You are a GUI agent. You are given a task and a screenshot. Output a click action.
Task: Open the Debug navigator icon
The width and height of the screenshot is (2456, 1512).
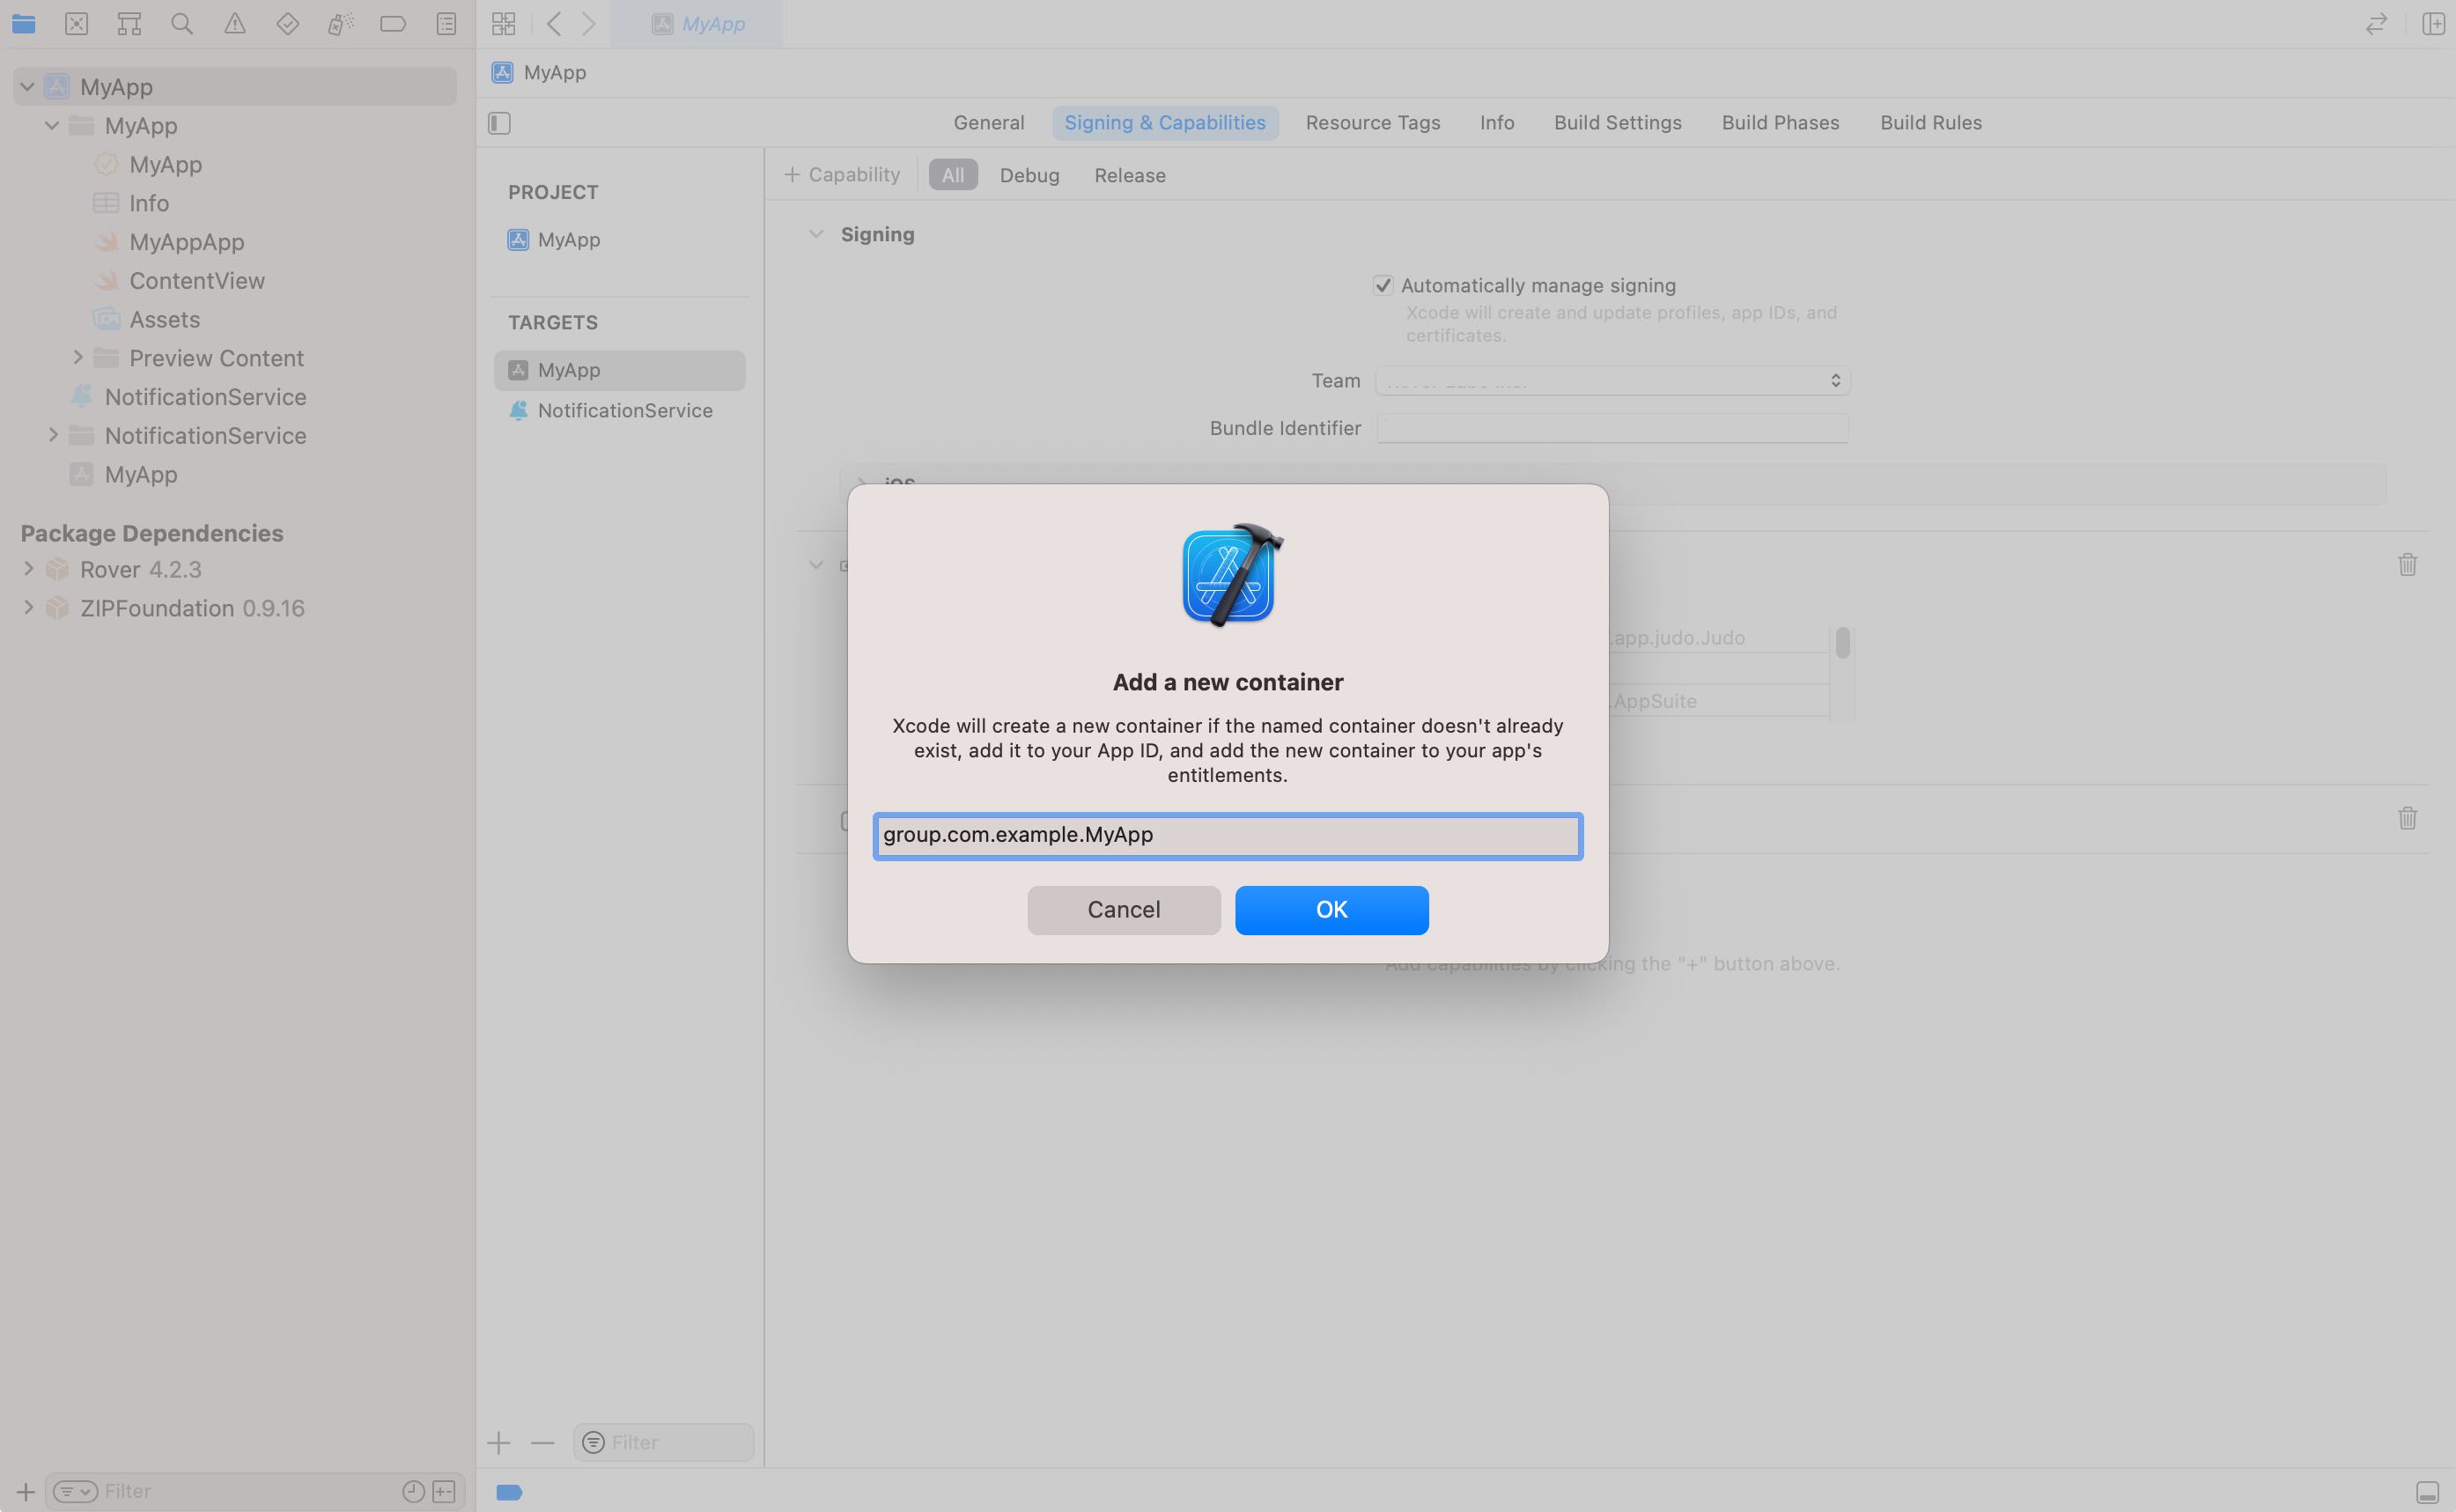click(x=341, y=23)
